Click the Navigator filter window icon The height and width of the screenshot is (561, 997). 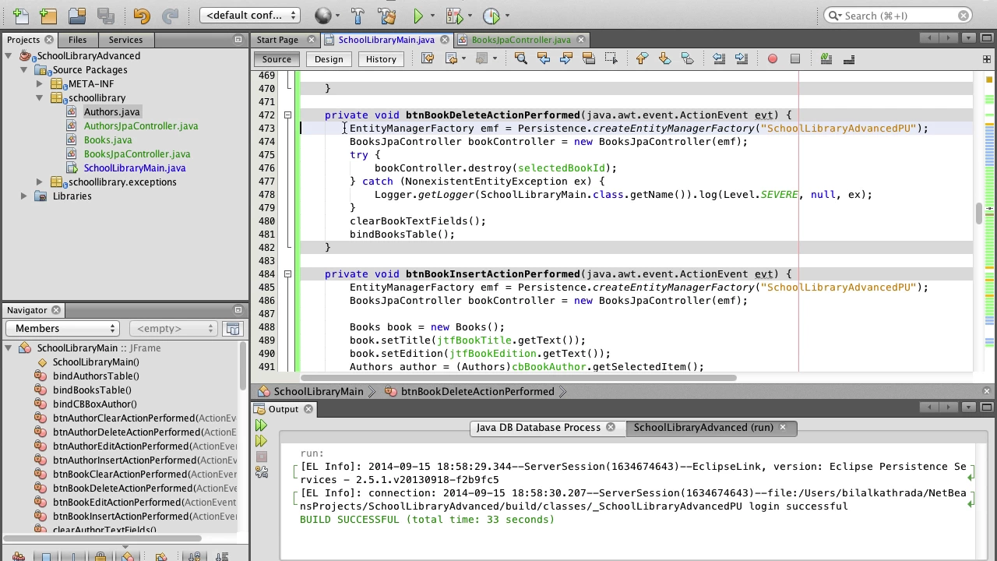pyautogui.click(x=233, y=329)
